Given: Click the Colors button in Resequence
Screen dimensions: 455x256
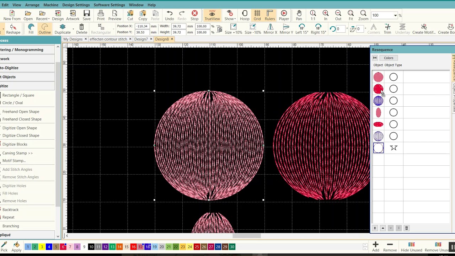Looking at the screenshot, I should click(x=389, y=58).
